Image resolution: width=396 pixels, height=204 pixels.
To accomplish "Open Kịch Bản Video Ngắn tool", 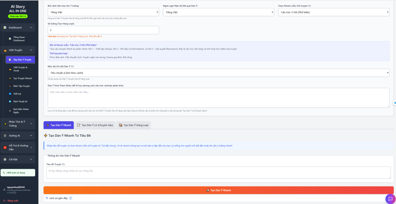I will coord(20,111).
